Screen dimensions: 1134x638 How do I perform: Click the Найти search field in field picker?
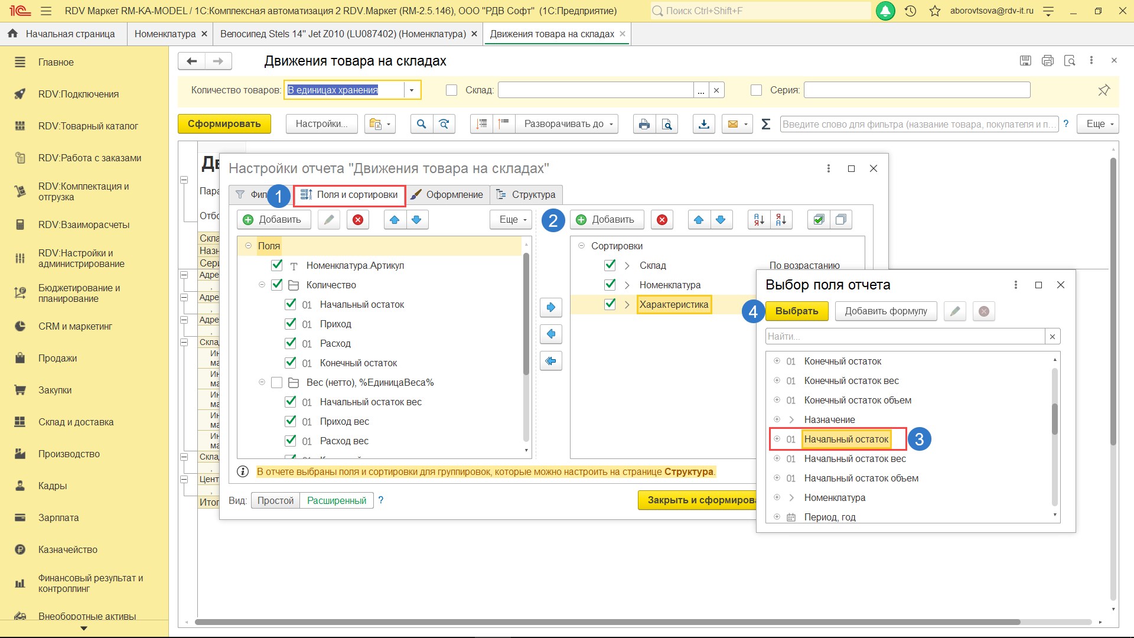(904, 336)
